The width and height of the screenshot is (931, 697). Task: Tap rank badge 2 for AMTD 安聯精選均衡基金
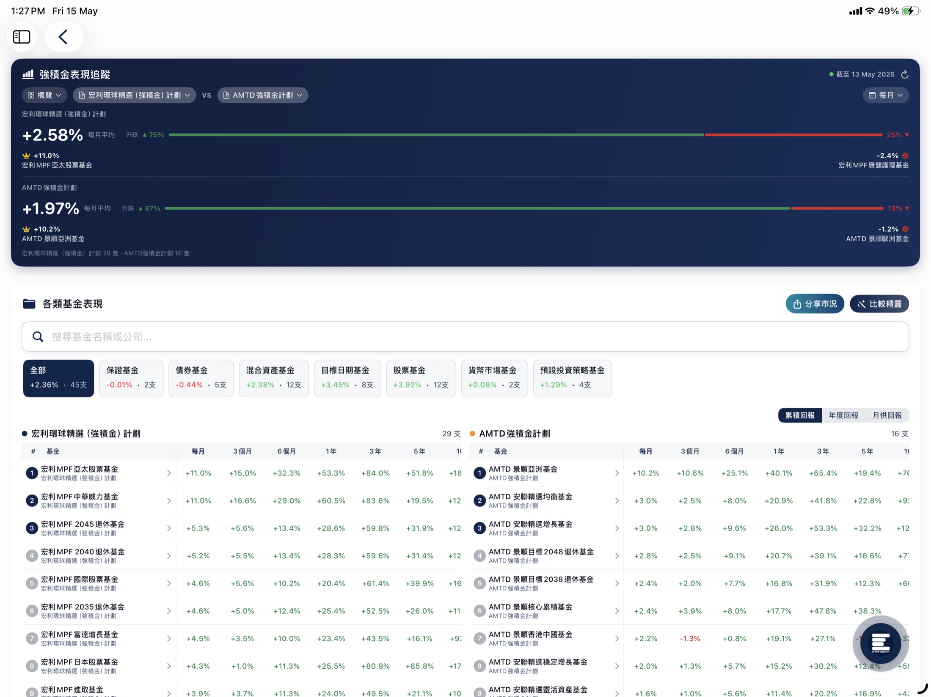coord(479,500)
